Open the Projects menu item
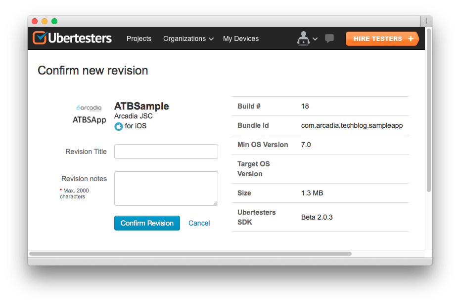The height and width of the screenshot is (305, 460). [x=139, y=38]
